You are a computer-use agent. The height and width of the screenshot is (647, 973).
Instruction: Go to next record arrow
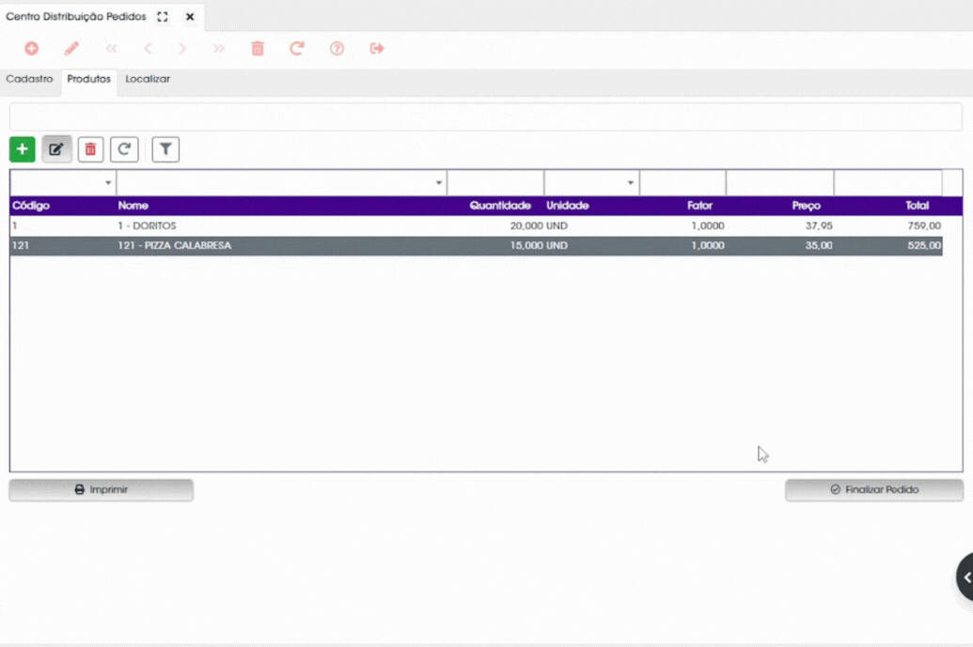click(181, 48)
